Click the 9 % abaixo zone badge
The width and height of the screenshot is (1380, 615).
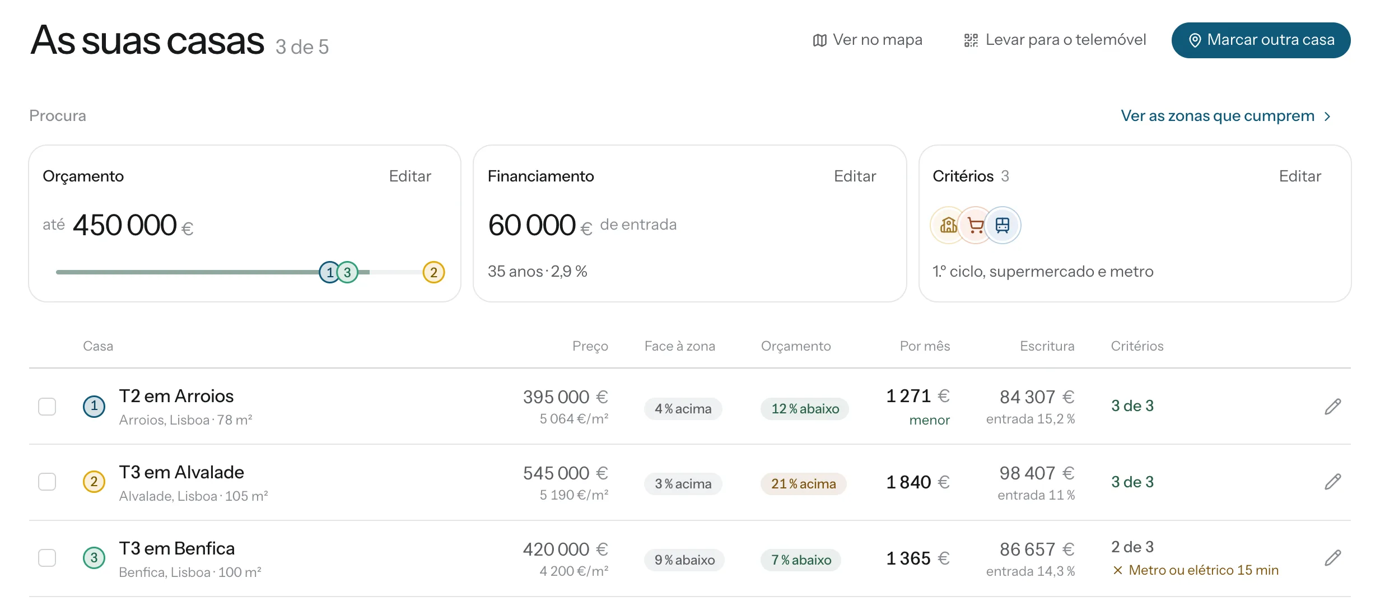point(684,560)
